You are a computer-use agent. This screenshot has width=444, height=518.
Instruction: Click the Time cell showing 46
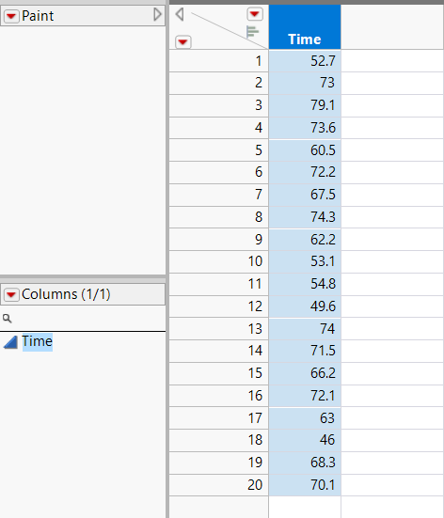pyautogui.click(x=305, y=440)
